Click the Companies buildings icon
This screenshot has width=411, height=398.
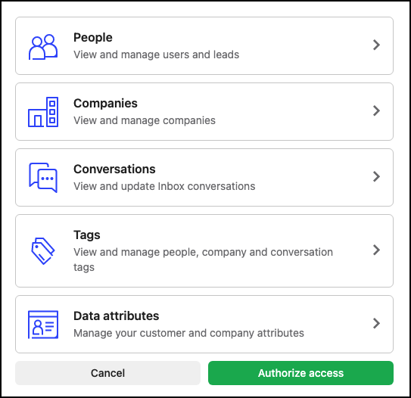[x=43, y=112]
